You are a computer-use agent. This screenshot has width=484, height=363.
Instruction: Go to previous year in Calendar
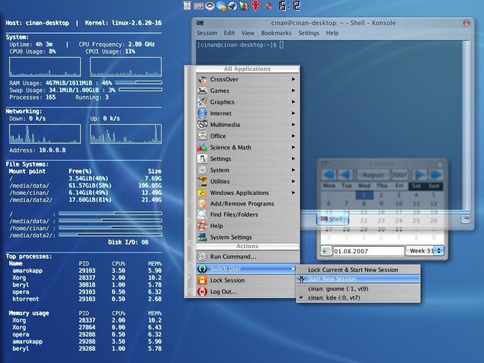[x=328, y=175]
